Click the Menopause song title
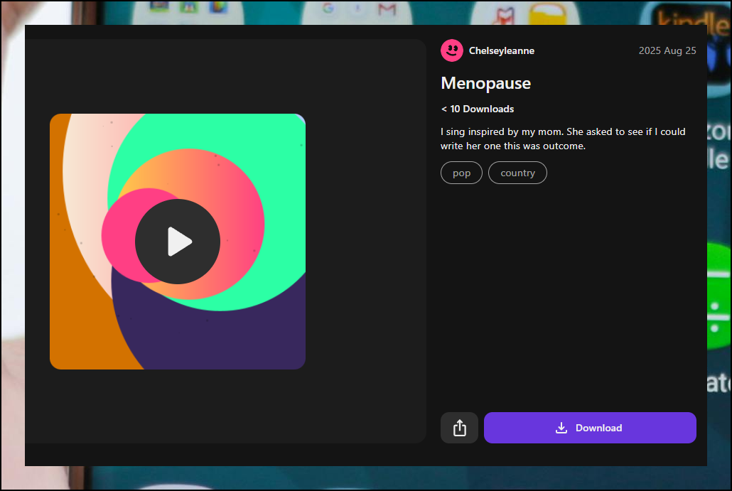Image resolution: width=732 pixels, height=491 pixels. (x=486, y=83)
